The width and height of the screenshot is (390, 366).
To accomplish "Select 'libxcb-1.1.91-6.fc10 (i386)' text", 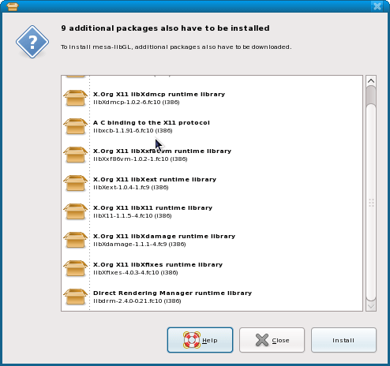I will [x=133, y=130].
